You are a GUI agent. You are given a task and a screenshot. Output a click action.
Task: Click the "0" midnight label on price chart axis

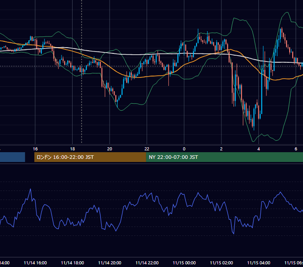(x=184, y=149)
